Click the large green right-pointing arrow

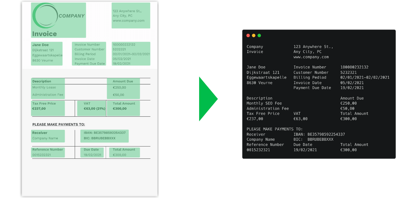click(x=207, y=99)
